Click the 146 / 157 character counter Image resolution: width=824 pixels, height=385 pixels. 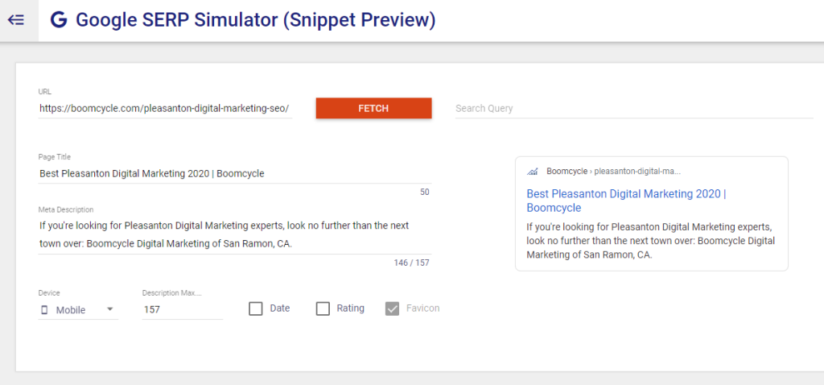[412, 263]
